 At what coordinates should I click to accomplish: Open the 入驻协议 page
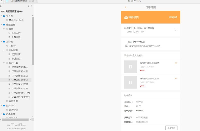[x=16, y=37]
